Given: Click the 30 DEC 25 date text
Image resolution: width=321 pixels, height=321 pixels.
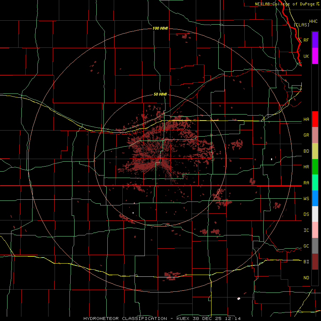Looking at the screenshot, I should coord(207,319).
